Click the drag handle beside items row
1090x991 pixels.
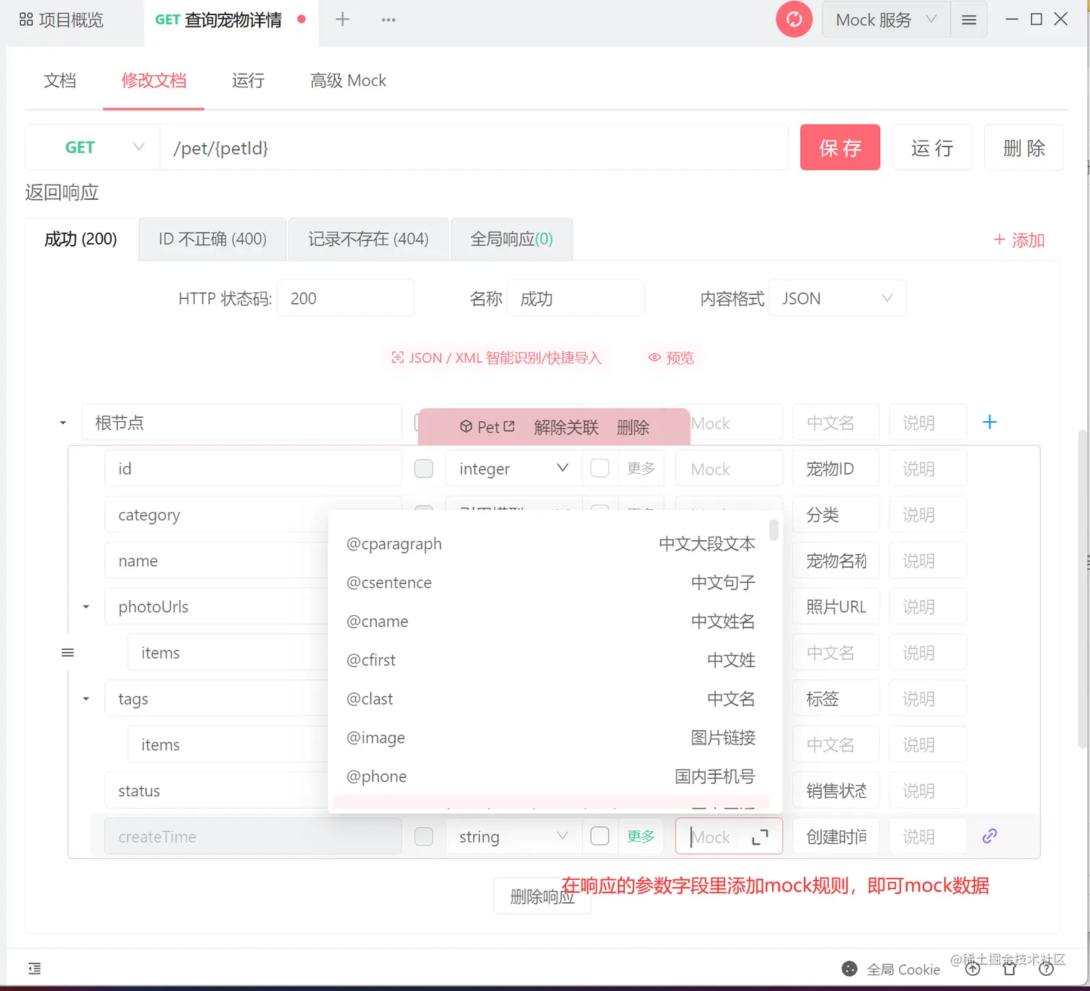(68, 652)
